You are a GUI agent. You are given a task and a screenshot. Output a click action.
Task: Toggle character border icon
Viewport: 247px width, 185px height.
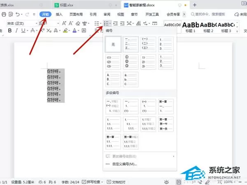pos(84,30)
